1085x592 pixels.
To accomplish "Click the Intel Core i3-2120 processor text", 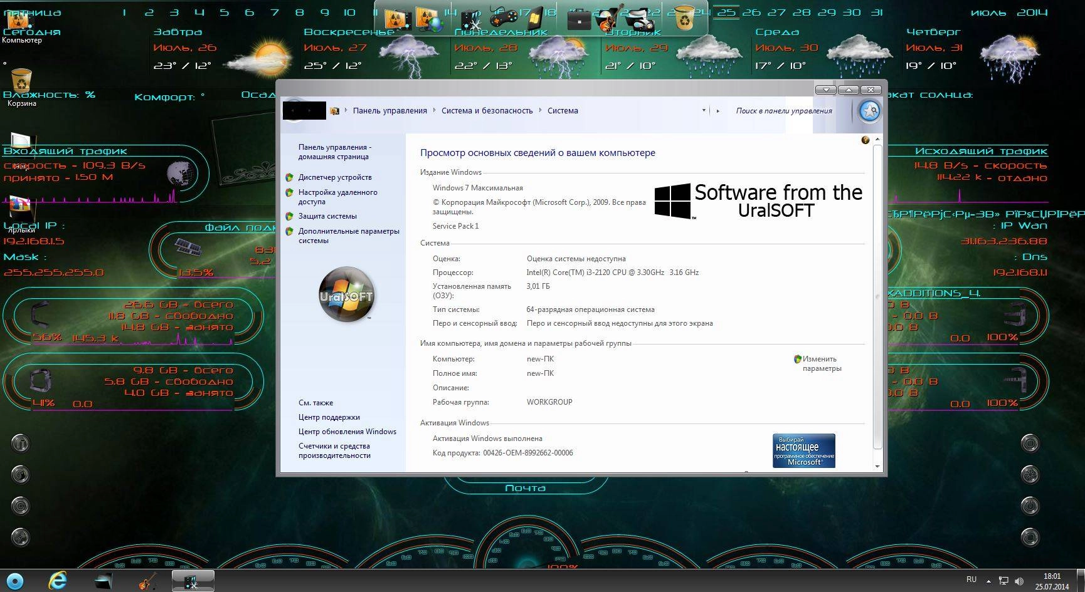I will coord(612,273).
